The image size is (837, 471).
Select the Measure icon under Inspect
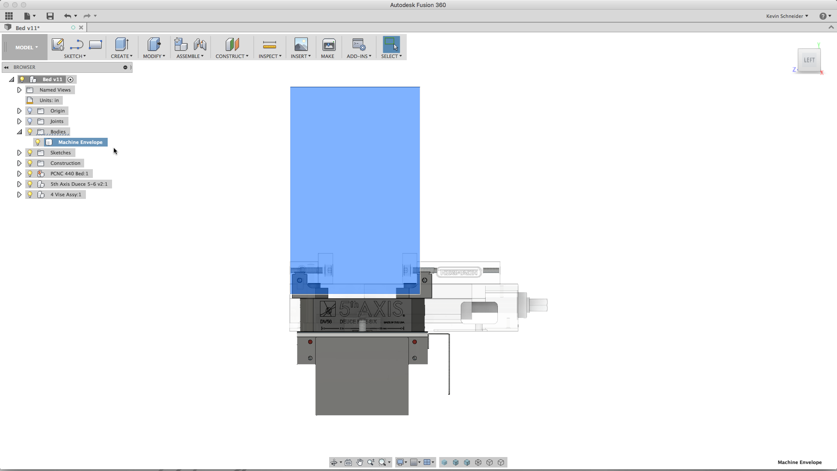[269, 44]
